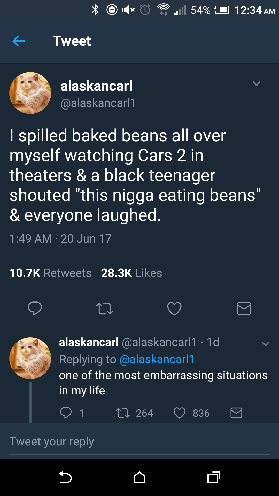Reply to the embarrassing situations tweet

click(66, 413)
